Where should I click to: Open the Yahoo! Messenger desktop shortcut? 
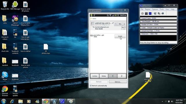click(x=15, y=21)
